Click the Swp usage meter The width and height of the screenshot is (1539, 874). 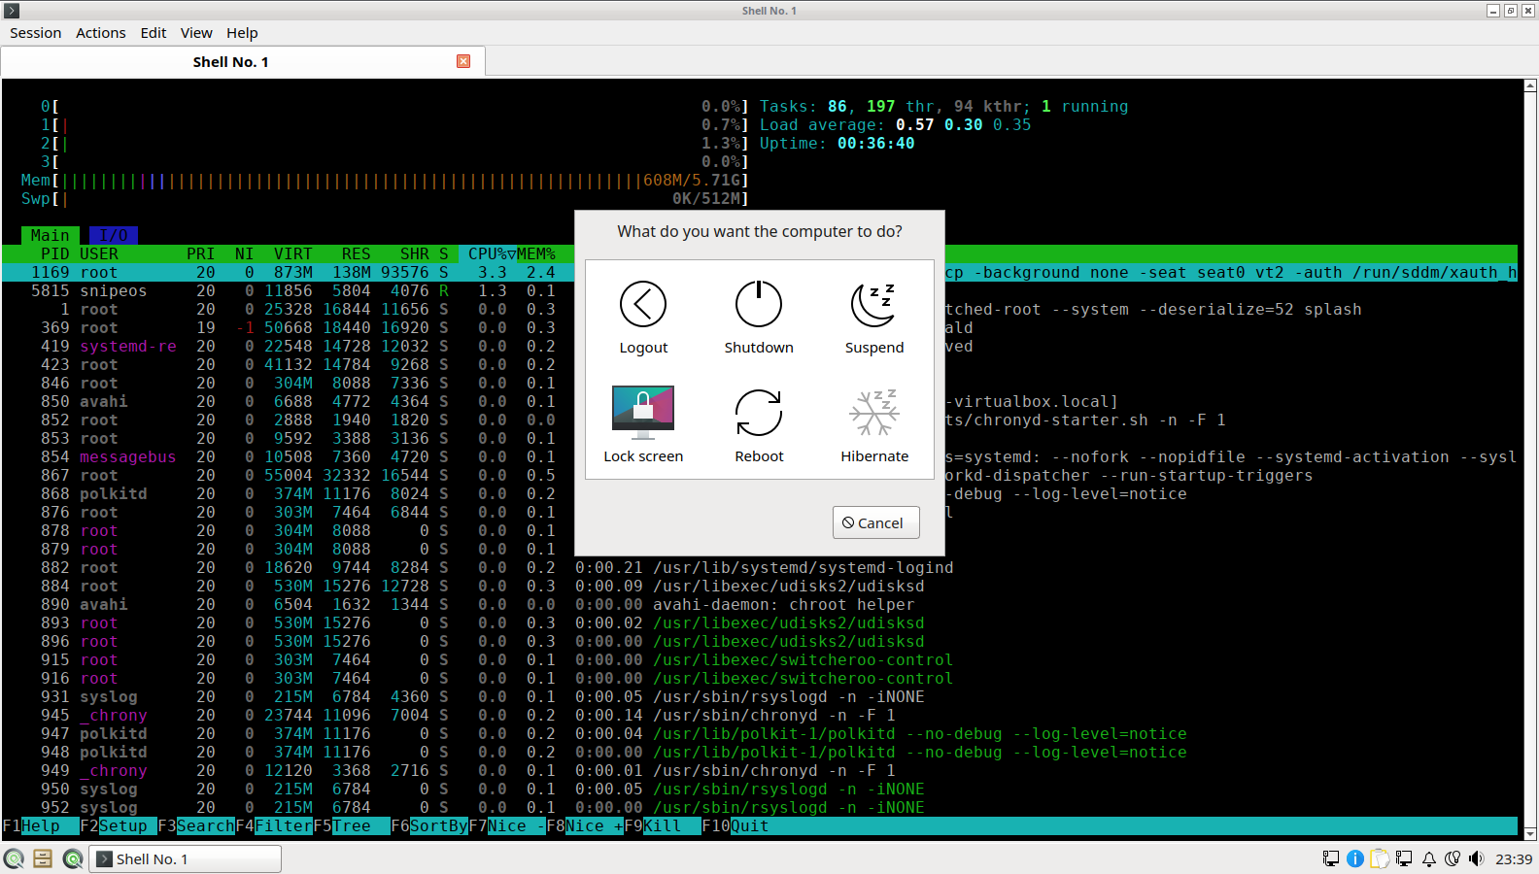pos(385,199)
